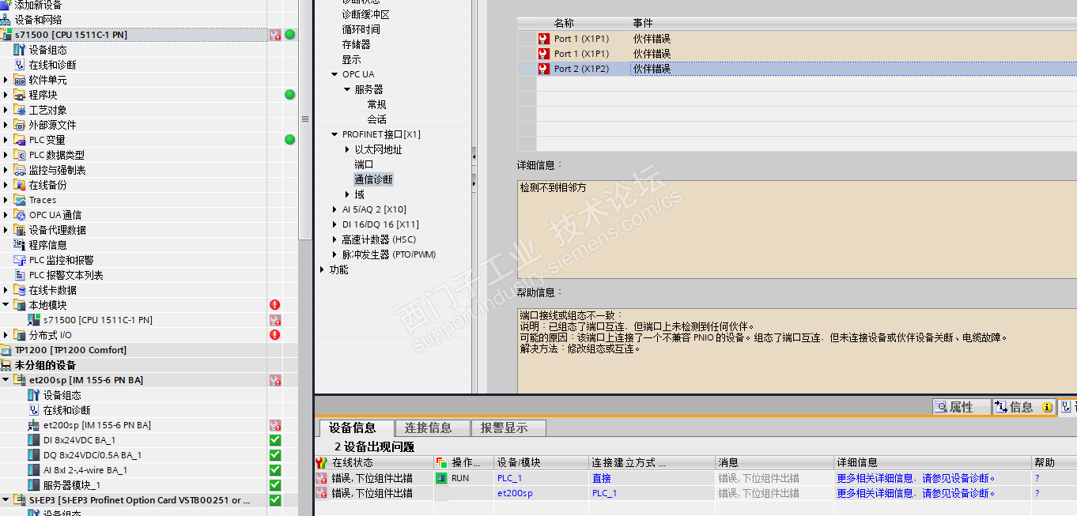Collapse the 本地模块 folder

pyautogui.click(x=7, y=305)
